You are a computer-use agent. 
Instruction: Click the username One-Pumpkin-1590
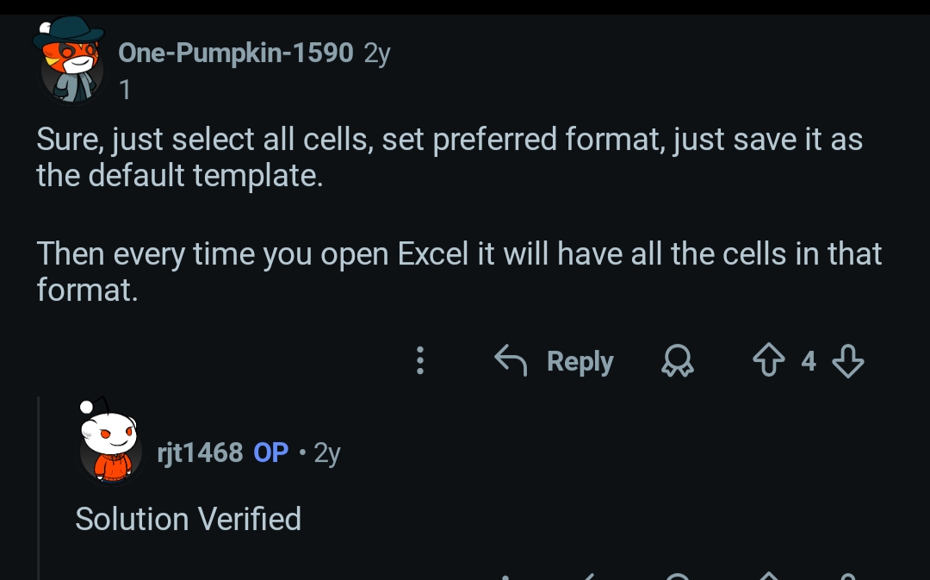click(x=235, y=53)
